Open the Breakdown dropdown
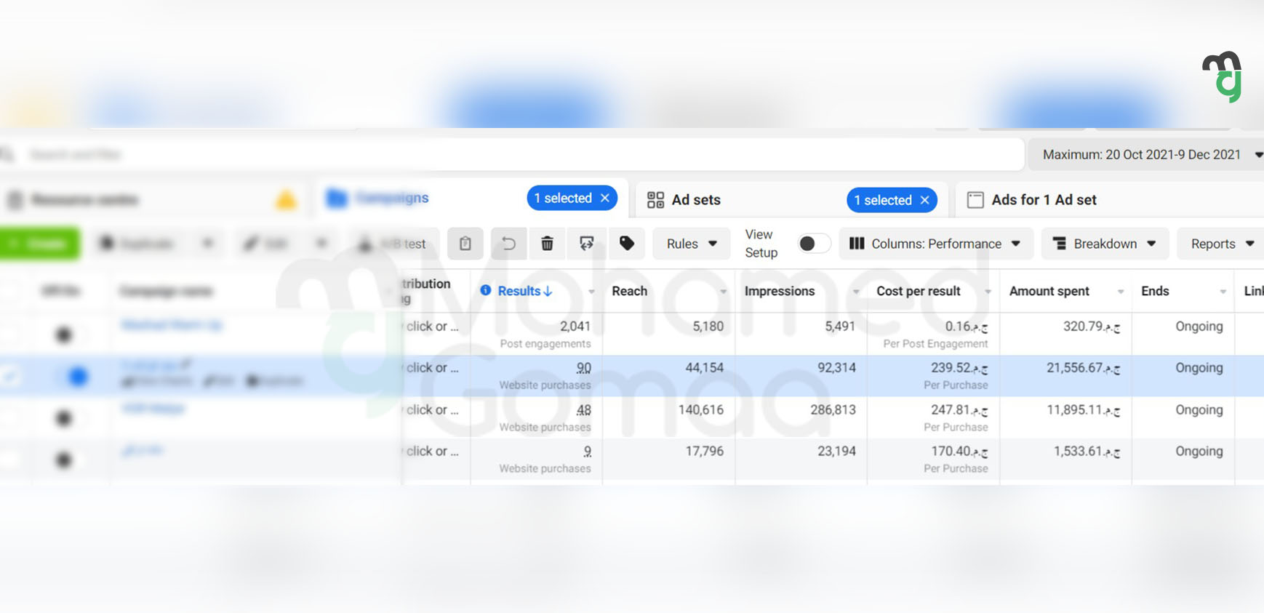Viewport: 1264px width, 613px height. click(1105, 244)
